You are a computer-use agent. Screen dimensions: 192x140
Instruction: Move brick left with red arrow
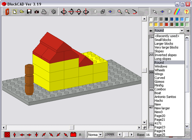tap(22, 135)
